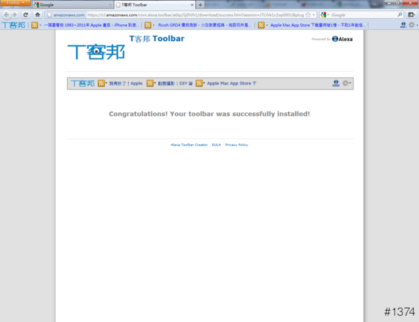
Task: Reload the current page
Action: tap(26, 15)
